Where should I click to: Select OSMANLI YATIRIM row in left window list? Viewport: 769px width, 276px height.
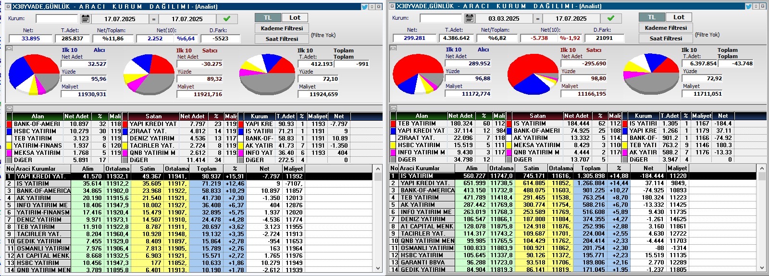[x=189, y=249]
